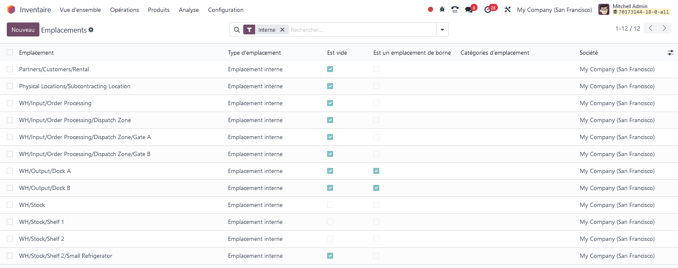Open column adjustment settings icon
This screenshot has width=678, height=268.
[670, 53]
